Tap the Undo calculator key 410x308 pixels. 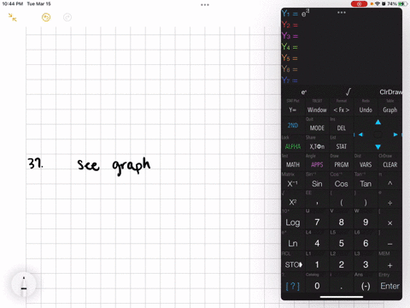[366, 110]
